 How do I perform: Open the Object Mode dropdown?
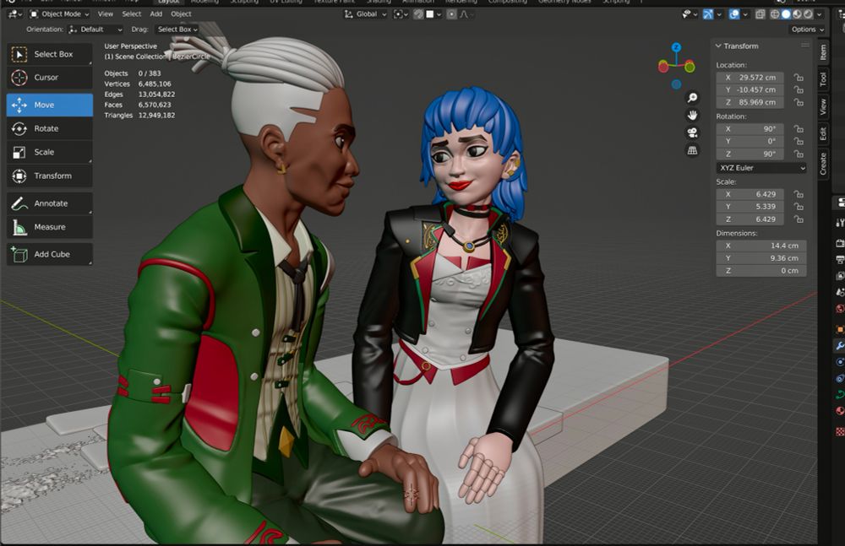click(59, 14)
